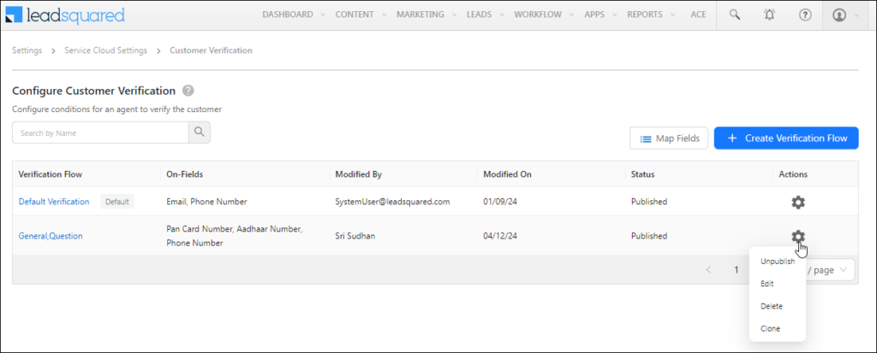Open gear actions for General,Question row
The width and height of the screenshot is (877, 353).
(x=798, y=236)
